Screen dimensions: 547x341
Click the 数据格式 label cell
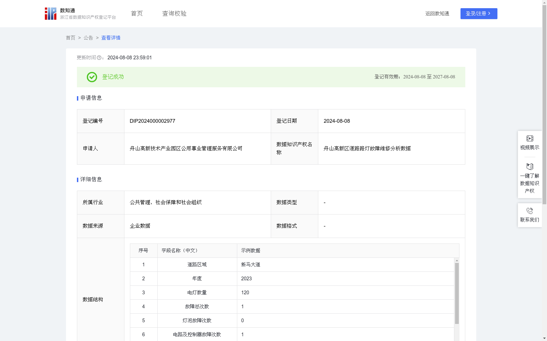click(294, 226)
